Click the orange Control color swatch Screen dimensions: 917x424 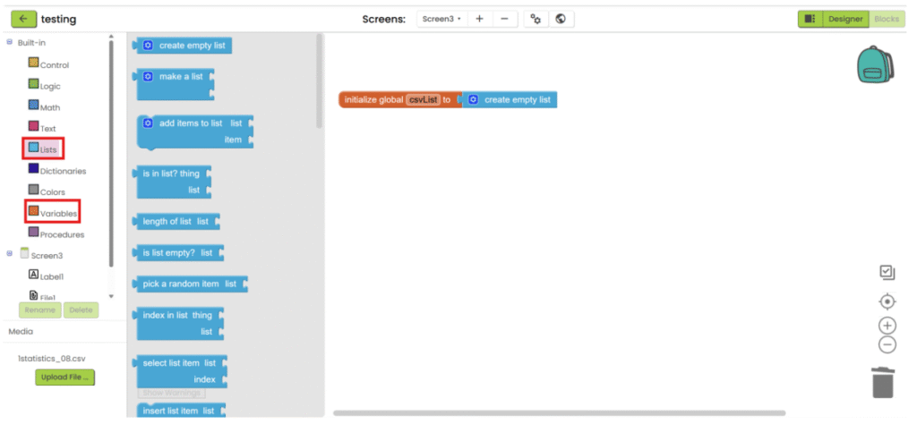33,63
